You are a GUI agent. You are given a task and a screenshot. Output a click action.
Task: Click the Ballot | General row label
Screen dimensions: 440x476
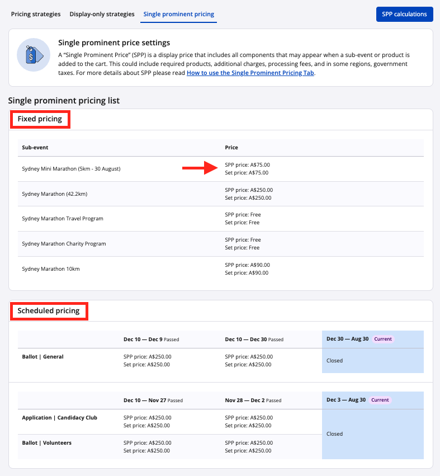point(42,357)
